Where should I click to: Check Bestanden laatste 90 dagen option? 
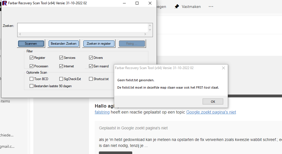click(x=31, y=86)
